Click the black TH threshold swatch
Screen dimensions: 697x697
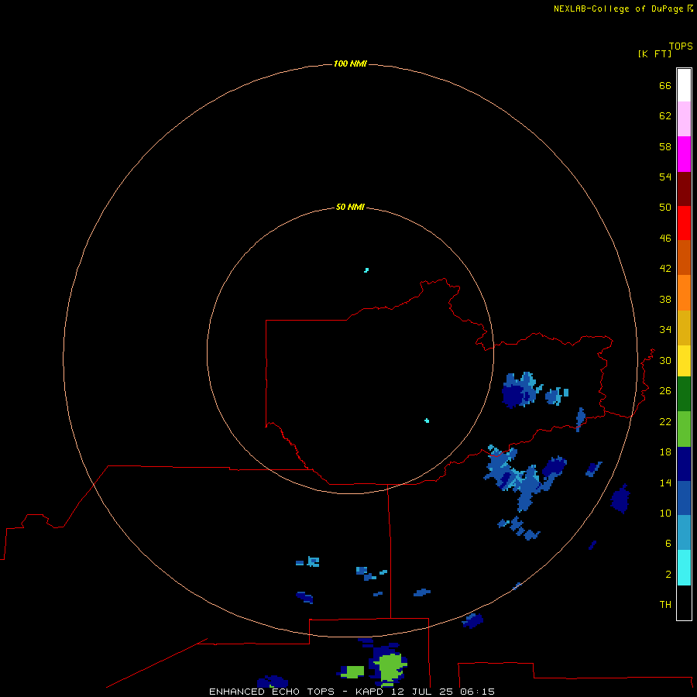(x=684, y=603)
